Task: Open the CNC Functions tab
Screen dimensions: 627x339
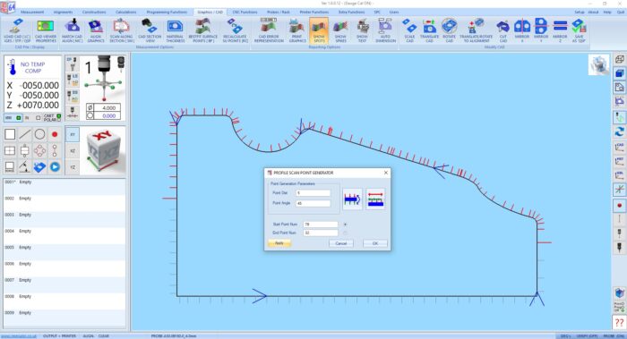Action: (245, 12)
